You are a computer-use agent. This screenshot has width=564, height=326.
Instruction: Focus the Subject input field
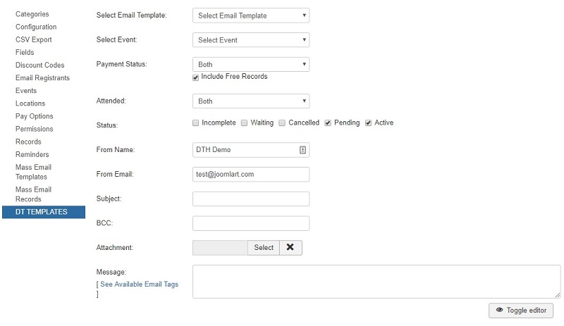pyautogui.click(x=251, y=199)
